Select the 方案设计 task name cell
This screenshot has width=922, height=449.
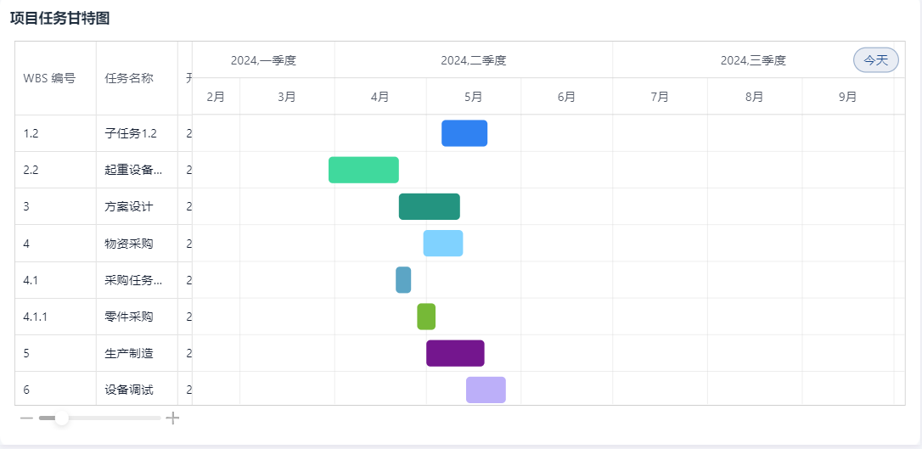click(129, 206)
